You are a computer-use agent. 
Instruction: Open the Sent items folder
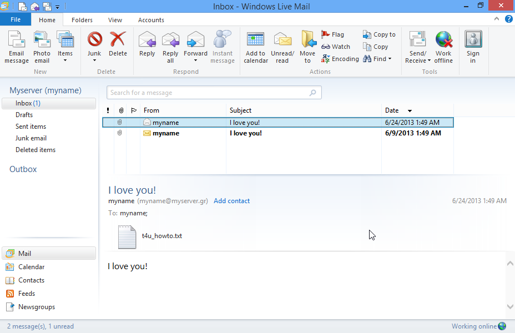pos(31,127)
